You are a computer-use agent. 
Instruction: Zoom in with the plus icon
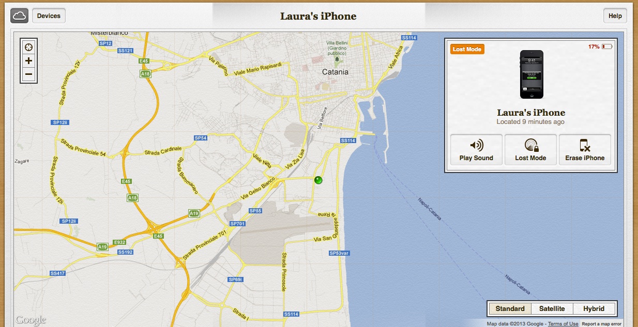(x=28, y=61)
